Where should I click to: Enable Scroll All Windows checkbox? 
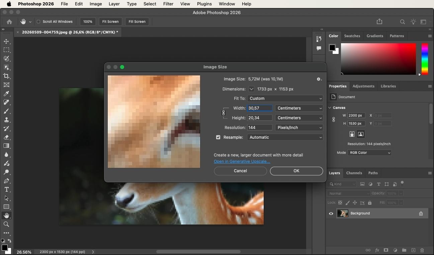click(x=38, y=21)
